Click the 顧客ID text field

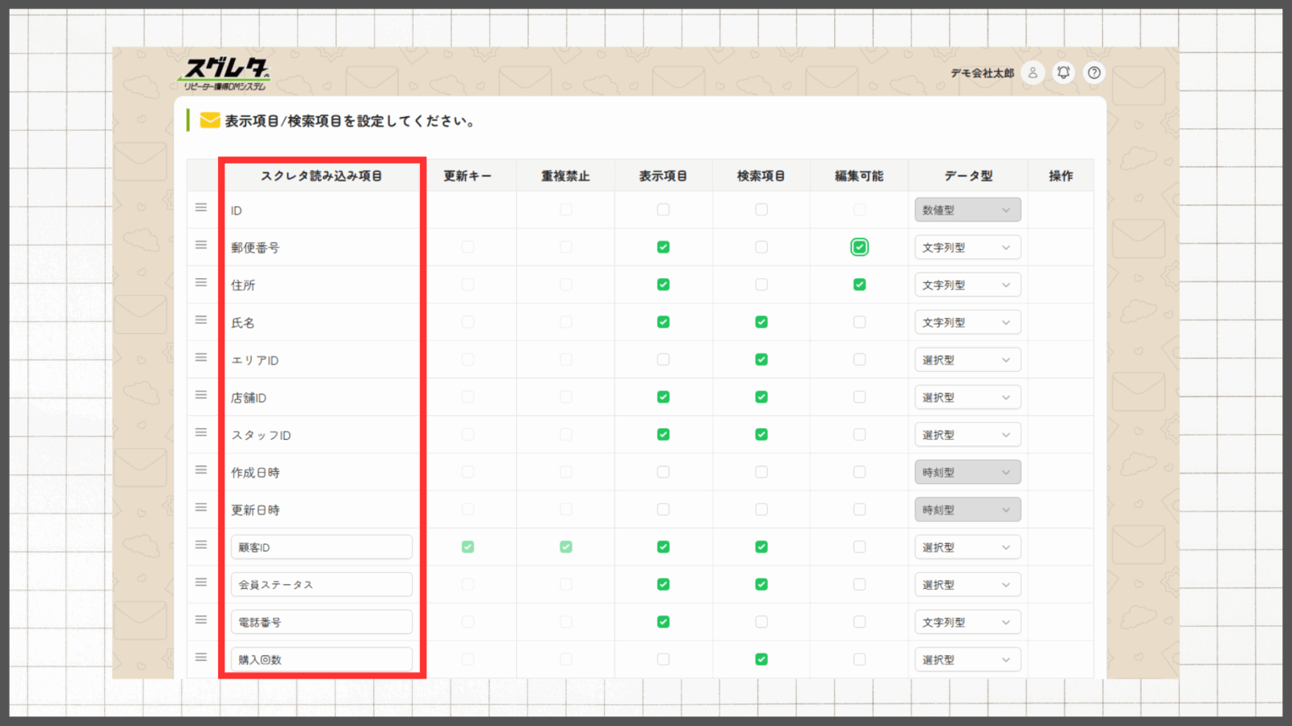(x=321, y=547)
